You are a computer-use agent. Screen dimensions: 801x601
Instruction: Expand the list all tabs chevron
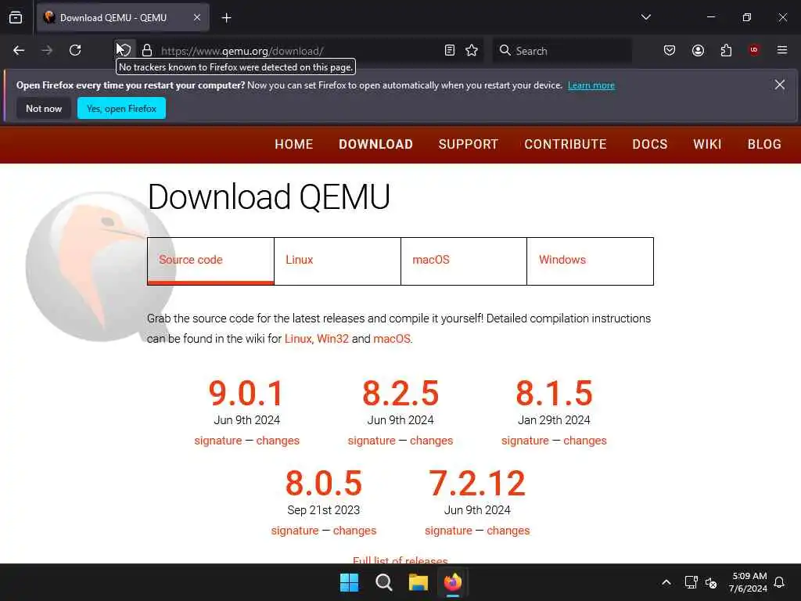click(645, 17)
